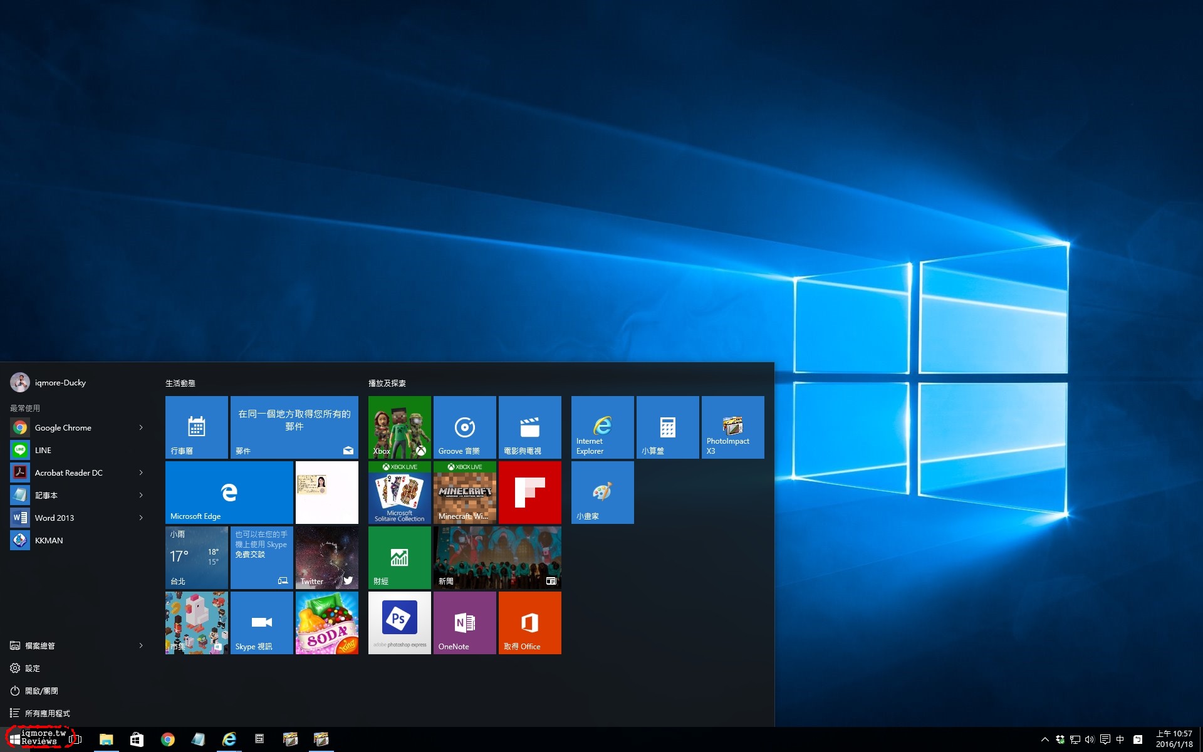The height and width of the screenshot is (752, 1203).
Task: Launch the Flipboard tile
Action: coord(529,492)
